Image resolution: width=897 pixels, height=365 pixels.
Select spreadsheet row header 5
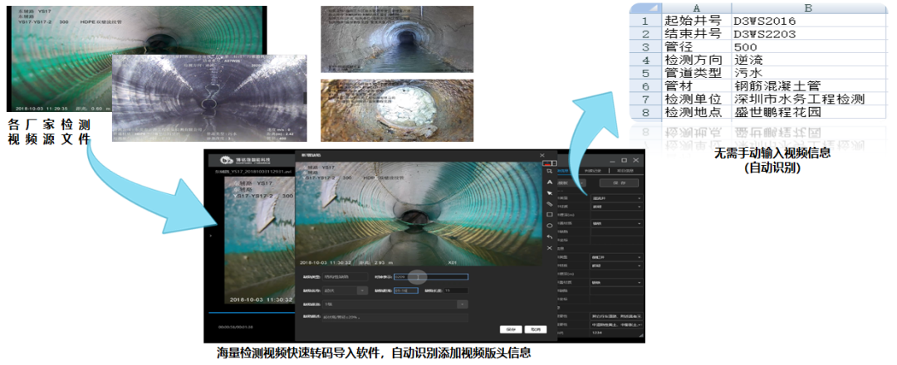point(645,73)
